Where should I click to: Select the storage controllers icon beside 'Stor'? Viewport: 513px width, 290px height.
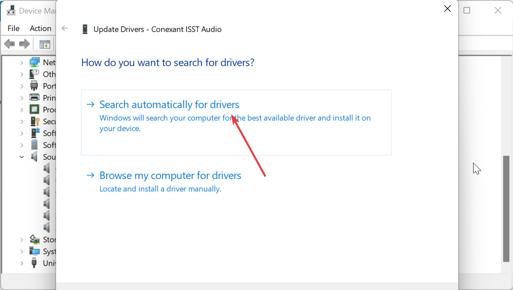pos(34,239)
